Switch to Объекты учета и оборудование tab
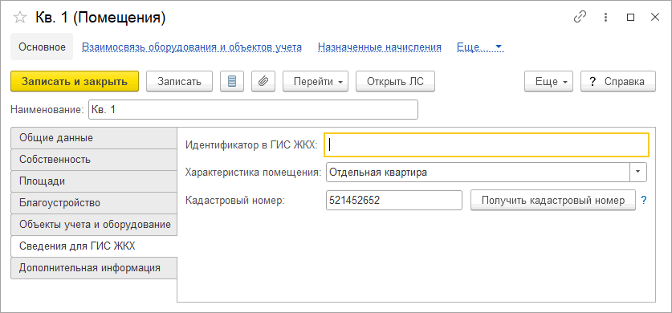 (94, 225)
